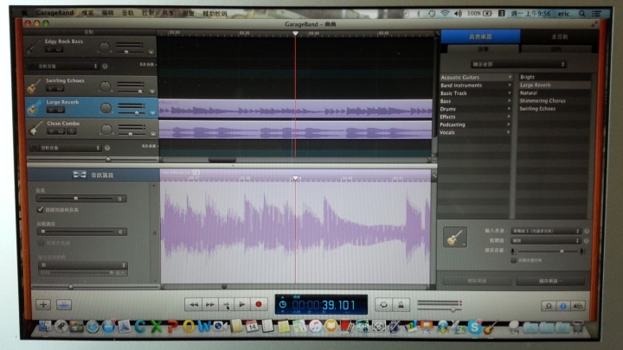The width and height of the screenshot is (623, 350).
Task: Select the Clean Combo electric guitar icon
Action: pos(35,129)
